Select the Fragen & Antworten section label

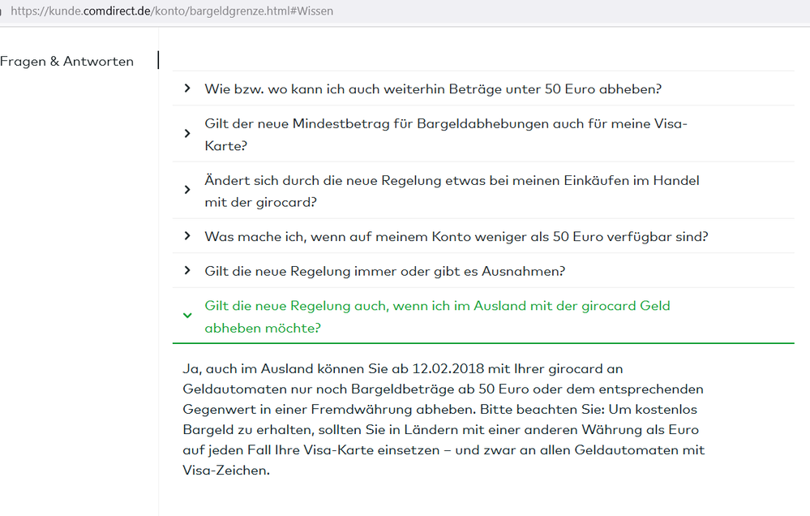click(x=66, y=61)
